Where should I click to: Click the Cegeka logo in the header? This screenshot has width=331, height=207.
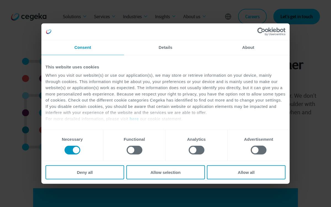click(x=29, y=17)
